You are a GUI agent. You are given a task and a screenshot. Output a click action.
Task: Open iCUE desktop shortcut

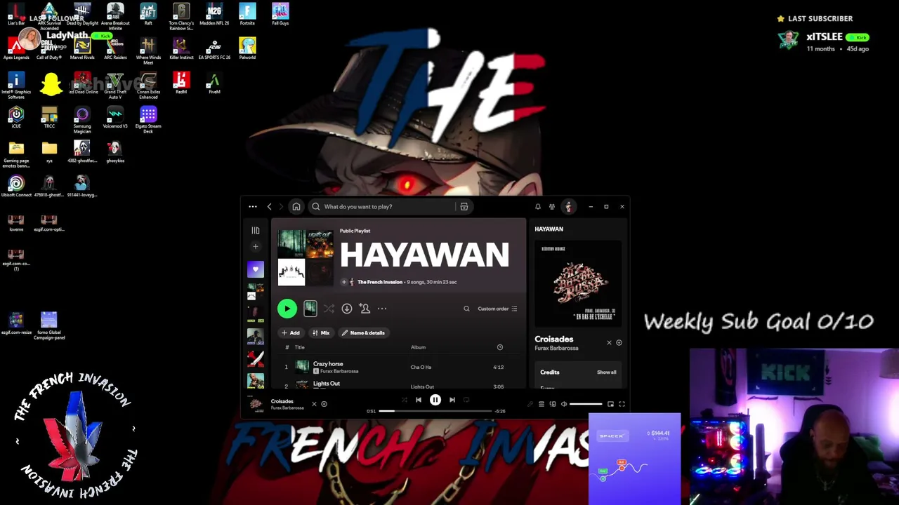(x=16, y=117)
